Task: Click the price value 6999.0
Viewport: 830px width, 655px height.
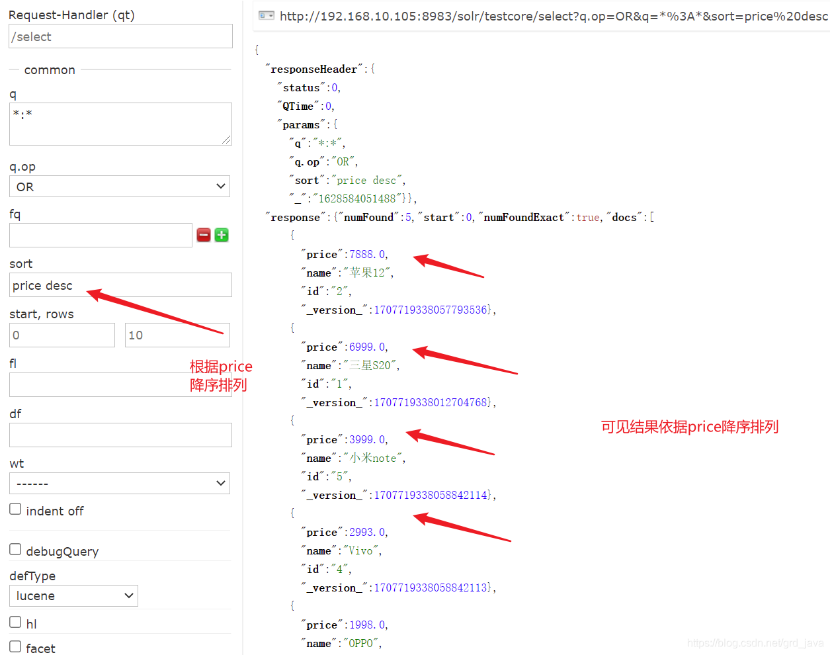Action: 367,347
